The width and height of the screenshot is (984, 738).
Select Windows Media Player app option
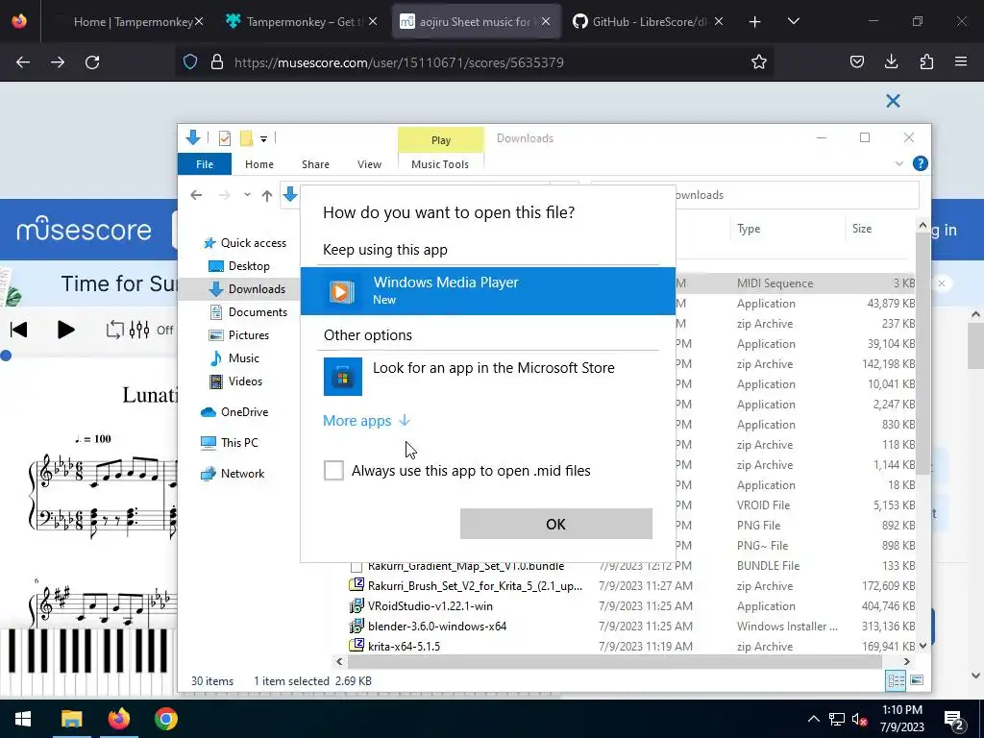(487, 290)
